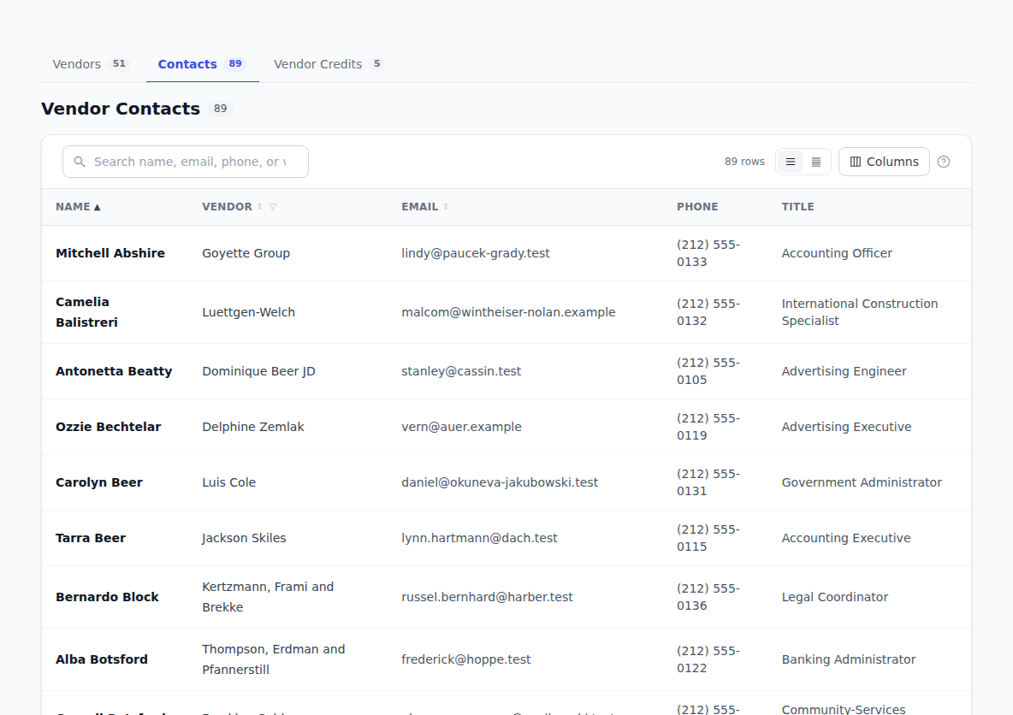This screenshot has width=1013, height=715.
Task: Click the lynn.hartmann@dach.test email
Action: [x=479, y=538]
